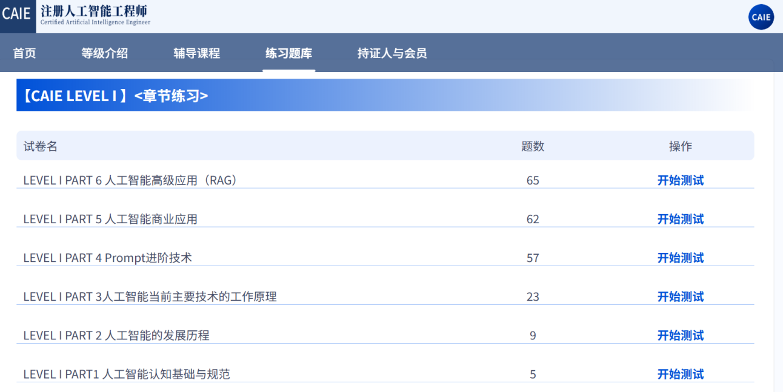Start the PART 4 Prompt进阶技术 test

(681, 258)
